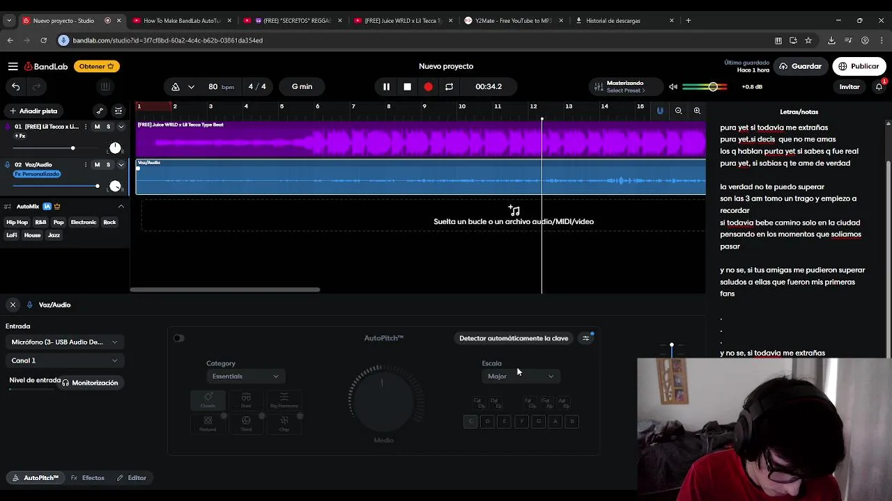
Task: Expand track 01 options chevron
Action: point(121,127)
